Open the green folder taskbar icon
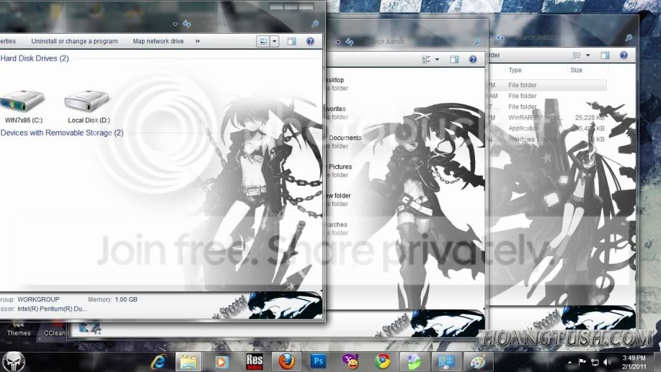Image resolution: width=661 pixels, height=372 pixels. (x=414, y=362)
